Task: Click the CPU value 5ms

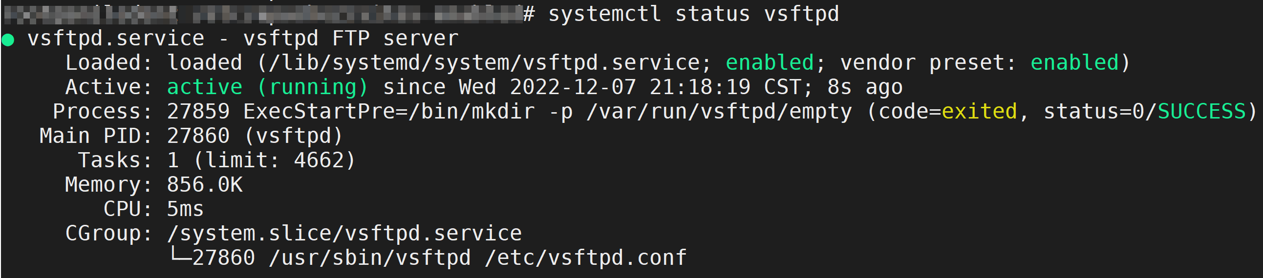Action: coord(185,210)
